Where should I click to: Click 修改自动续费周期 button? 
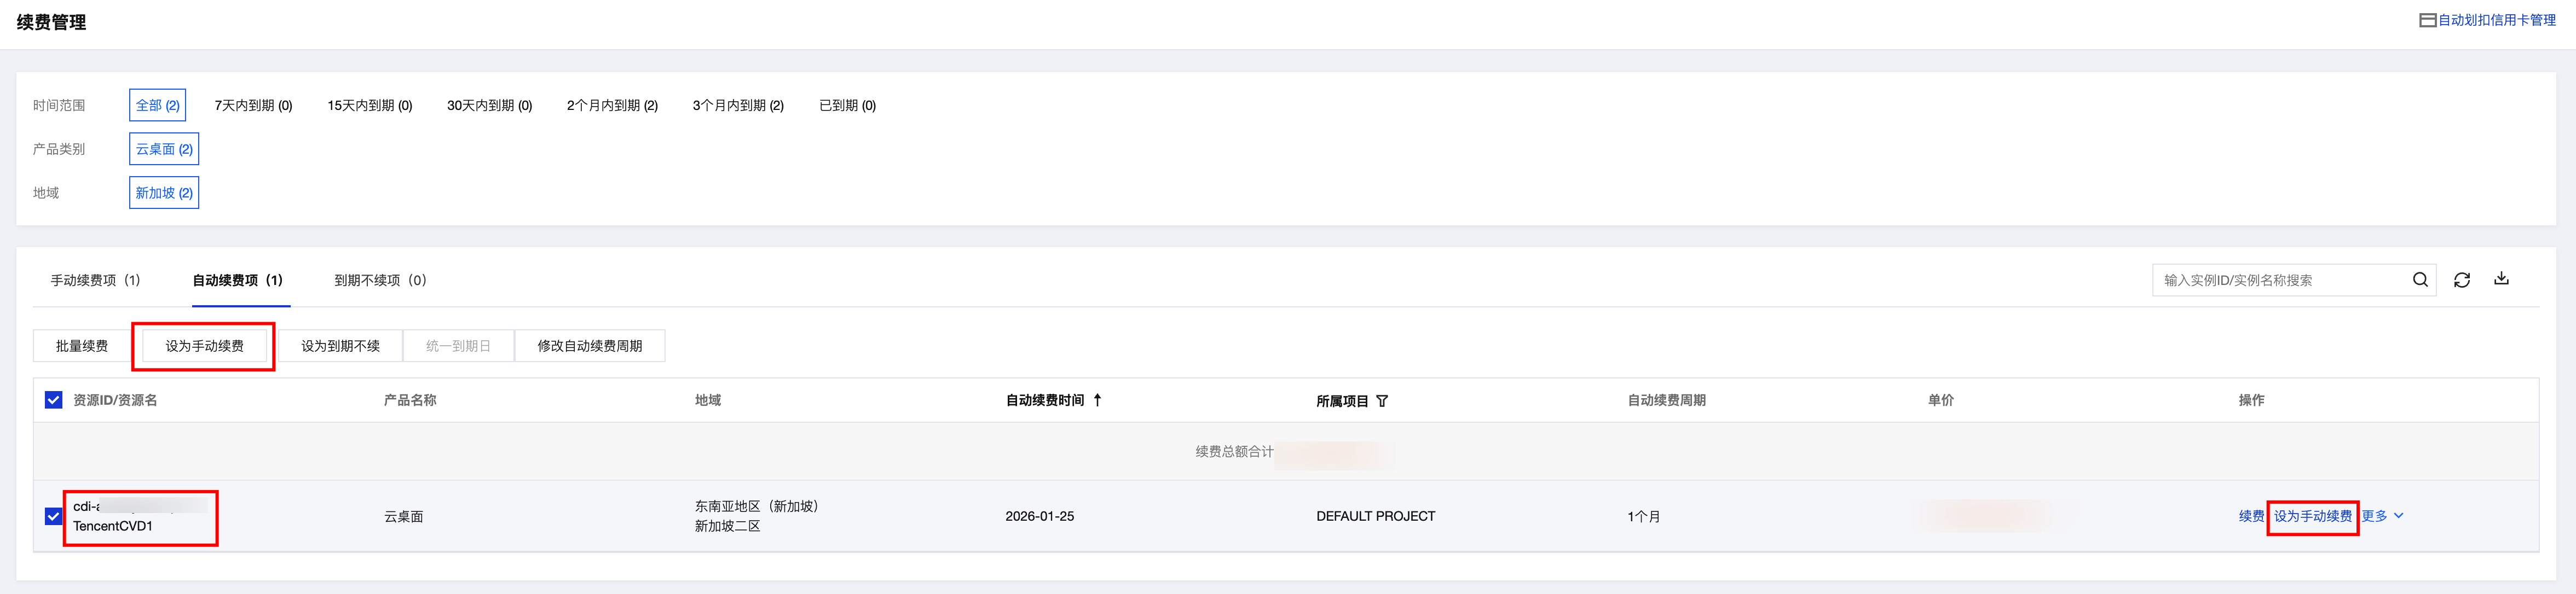(589, 346)
